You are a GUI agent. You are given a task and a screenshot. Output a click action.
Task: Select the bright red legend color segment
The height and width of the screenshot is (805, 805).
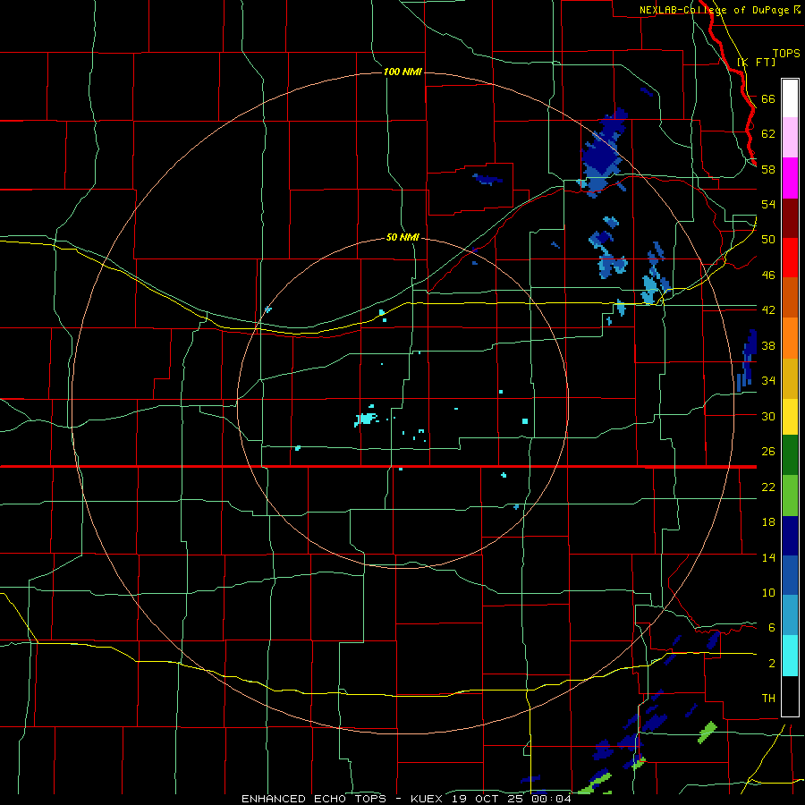[x=790, y=258]
